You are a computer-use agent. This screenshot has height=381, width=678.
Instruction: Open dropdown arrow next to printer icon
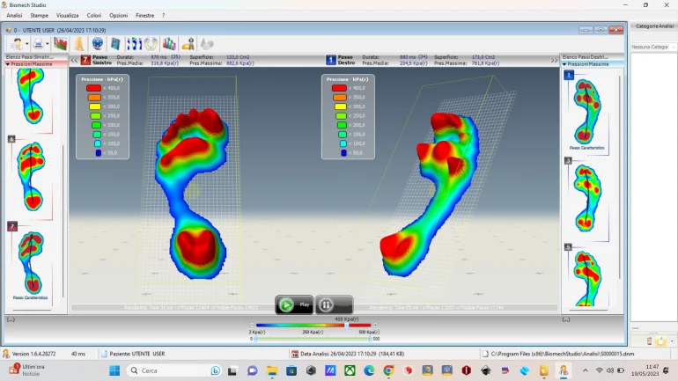(x=48, y=44)
